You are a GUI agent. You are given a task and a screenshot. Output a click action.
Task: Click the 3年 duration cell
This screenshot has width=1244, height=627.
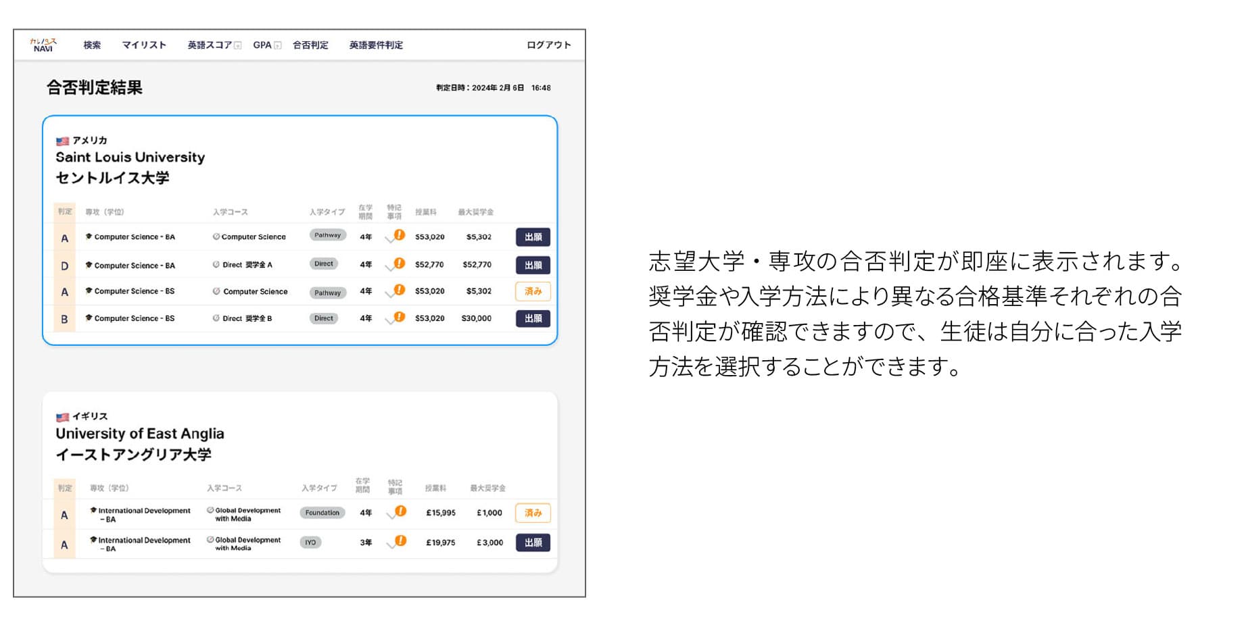click(x=366, y=543)
